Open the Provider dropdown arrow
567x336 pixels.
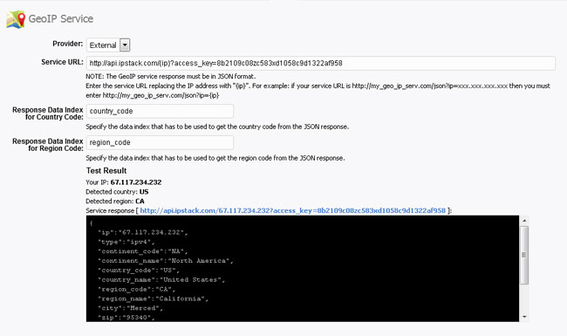pos(125,45)
